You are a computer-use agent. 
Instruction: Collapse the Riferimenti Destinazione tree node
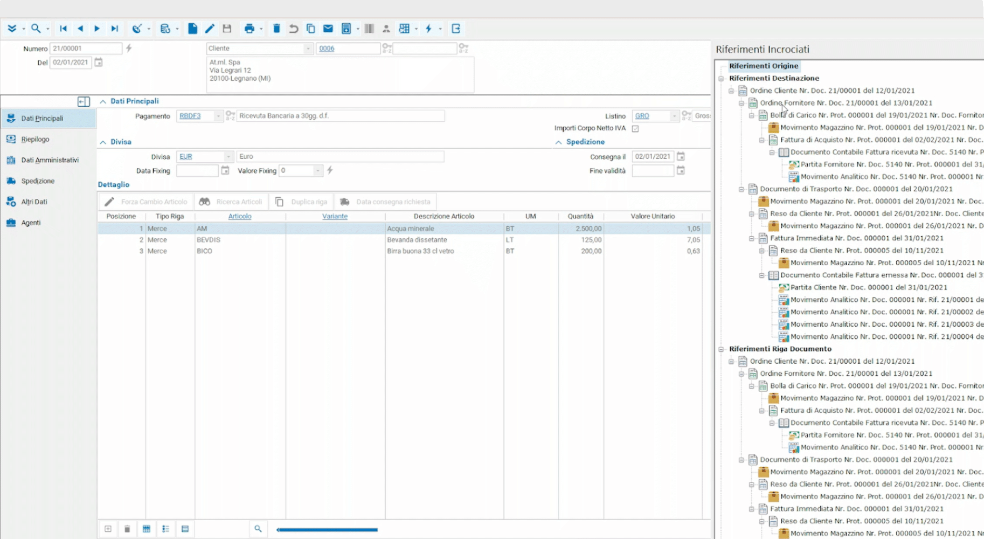click(721, 79)
